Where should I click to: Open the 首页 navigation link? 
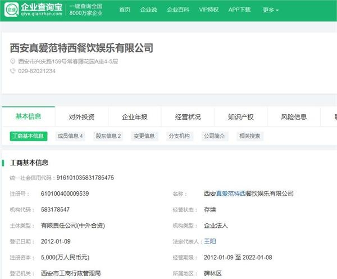point(125,10)
